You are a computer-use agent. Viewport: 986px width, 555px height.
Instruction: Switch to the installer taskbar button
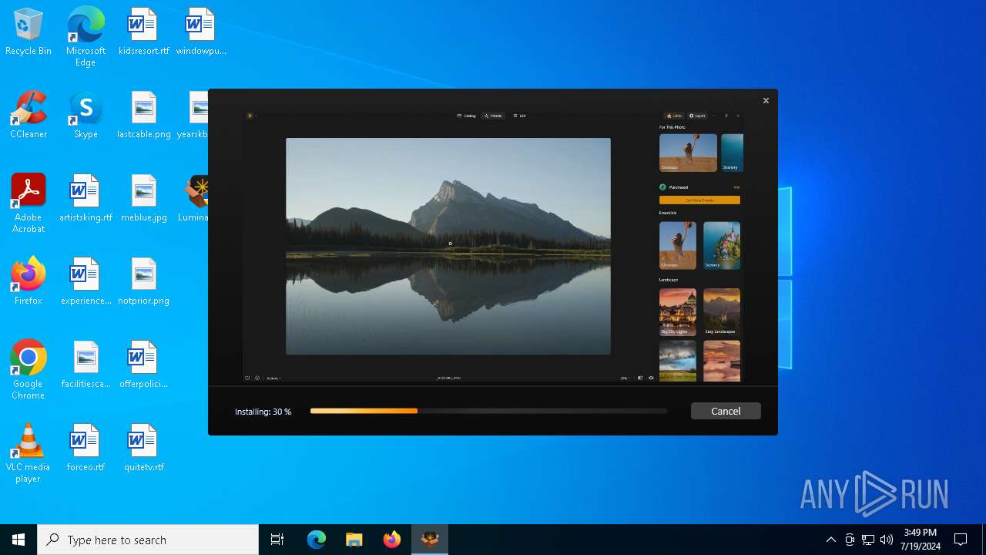(430, 540)
